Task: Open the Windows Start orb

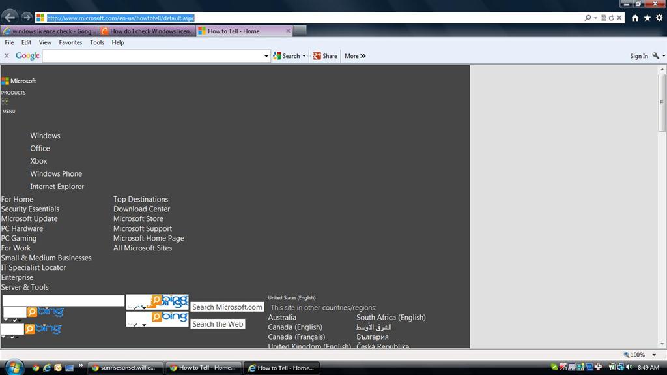Action: [14, 367]
